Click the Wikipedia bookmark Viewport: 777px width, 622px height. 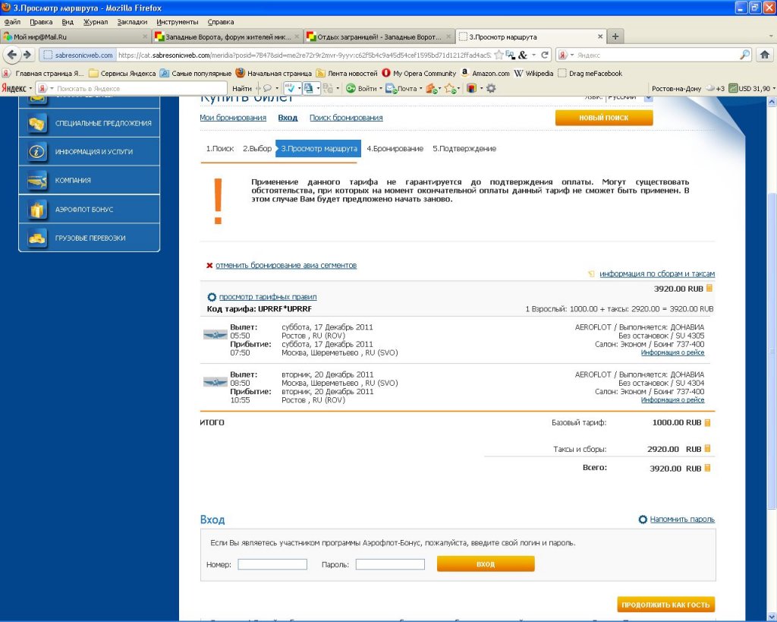(x=533, y=74)
